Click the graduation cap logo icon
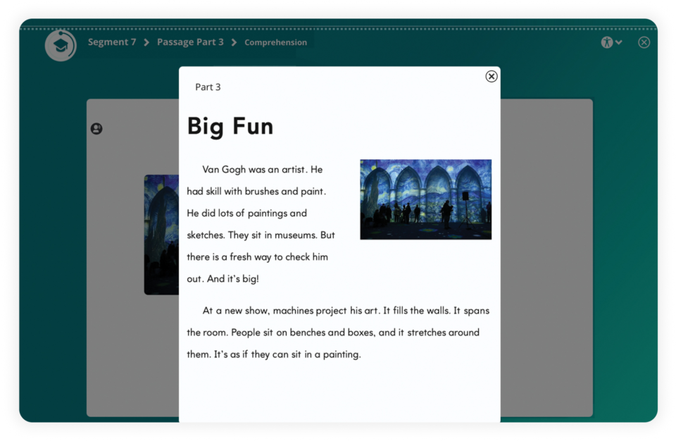The width and height of the screenshot is (676, 441). coord(61,45)
